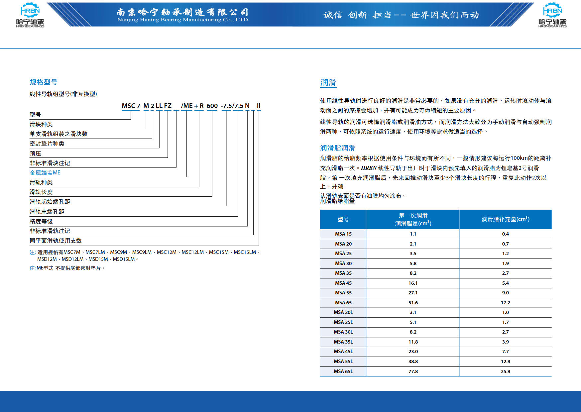Click the value '25.9' in MSA 65L row

coord(506,371)
